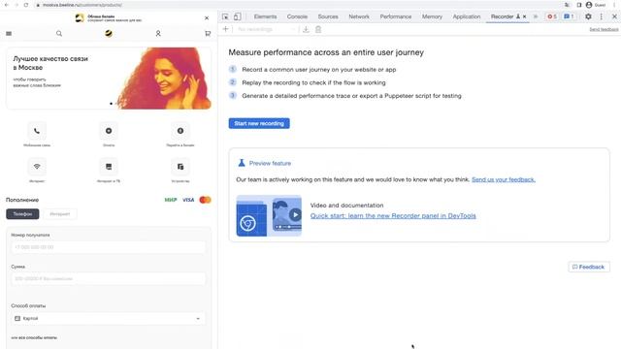Click the delete recording trash icon
Viewport: 621px width, 349px height.
coord(318,29)
